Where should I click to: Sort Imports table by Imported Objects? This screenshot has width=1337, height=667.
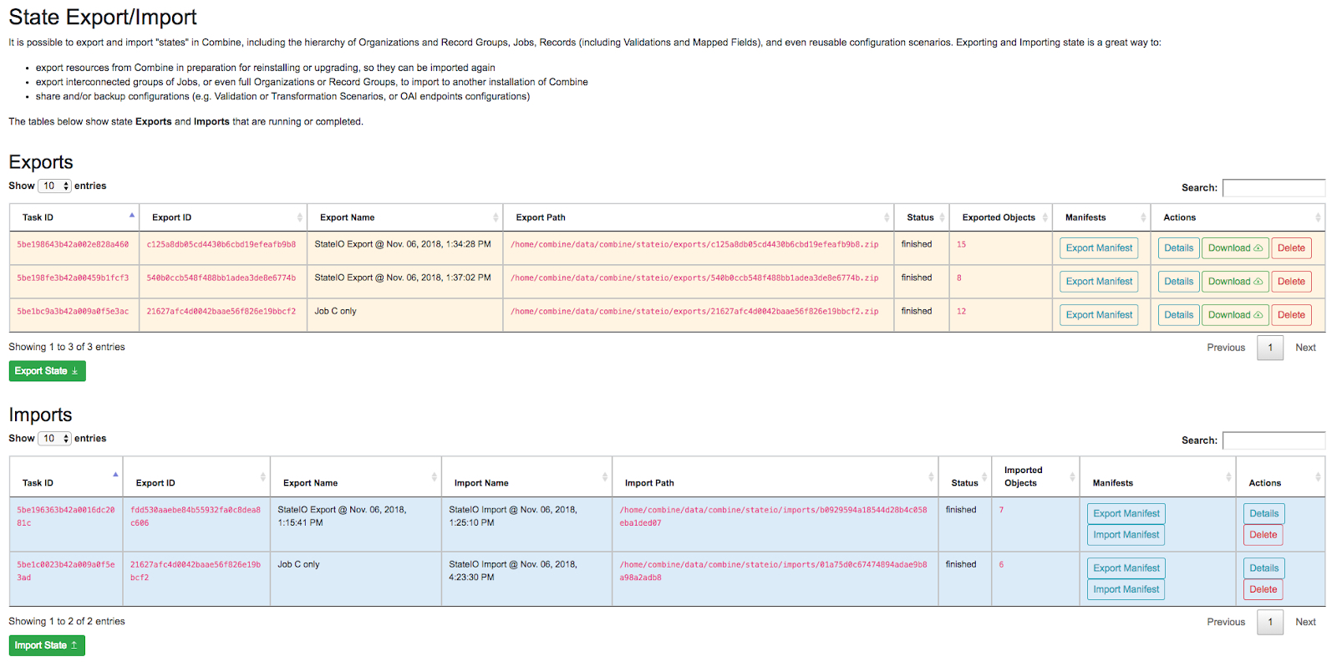pyautogui.click(x=1035, y=477)
